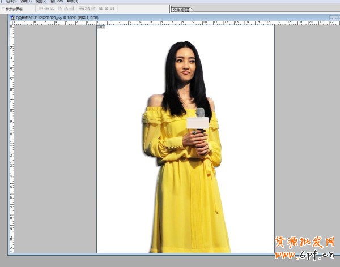Click the ruler origin corner box
340x267 pixels.
point(11,23)
